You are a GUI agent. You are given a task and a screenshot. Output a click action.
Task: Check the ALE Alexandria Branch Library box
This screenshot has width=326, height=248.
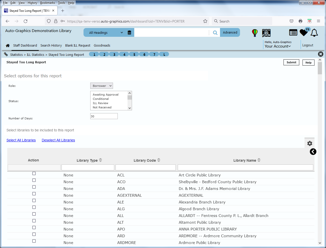34,200
